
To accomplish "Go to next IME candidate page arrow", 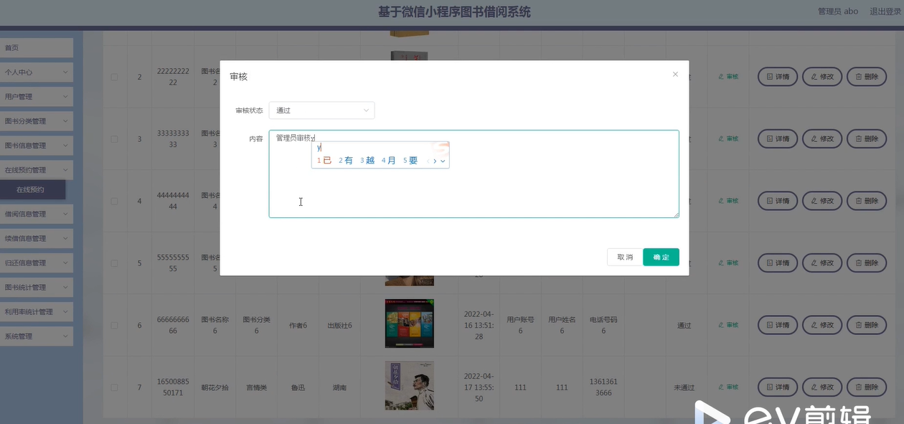I will pos(435,161).
